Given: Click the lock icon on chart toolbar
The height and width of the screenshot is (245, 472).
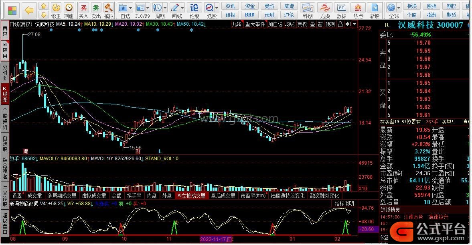Looking at the screenshot, I should pos(340,24).
